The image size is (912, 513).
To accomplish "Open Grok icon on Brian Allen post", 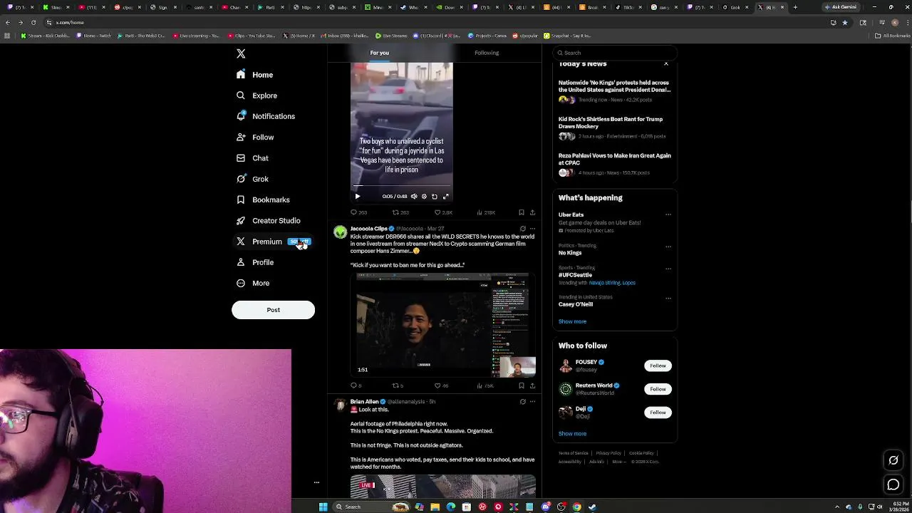I will coord(522,402).
